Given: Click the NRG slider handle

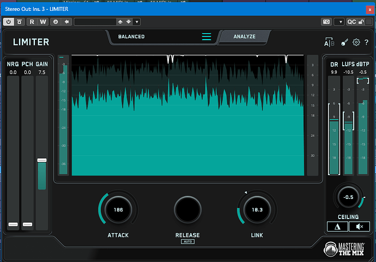Looking at the screenshot, I should pos(13,224).
